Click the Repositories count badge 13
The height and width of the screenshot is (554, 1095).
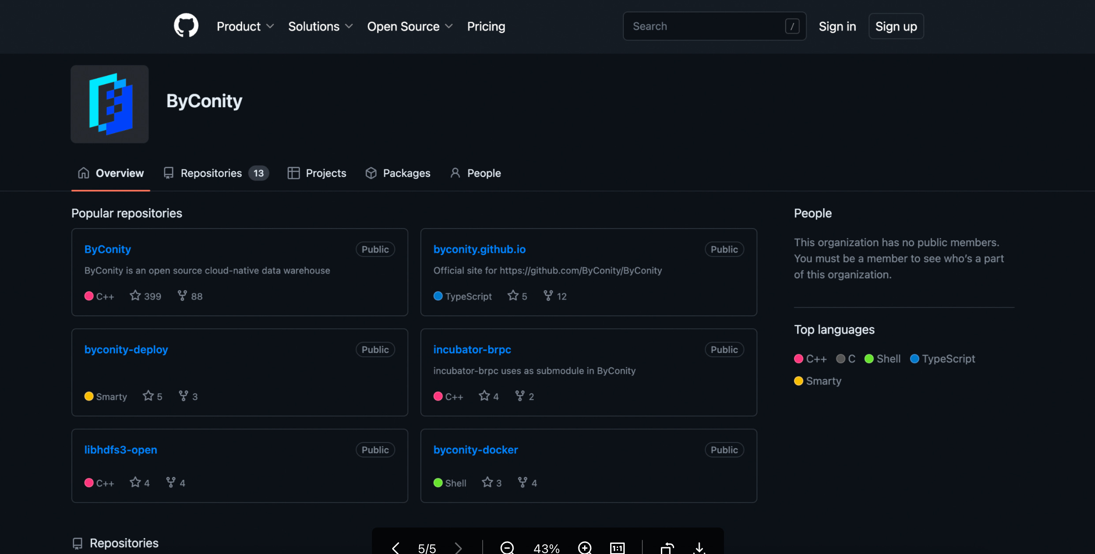click(259, 173)
